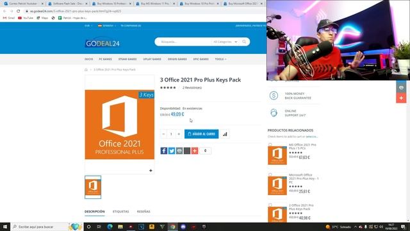Click the gray print share icon
The image size is (410, 231).
179,151
